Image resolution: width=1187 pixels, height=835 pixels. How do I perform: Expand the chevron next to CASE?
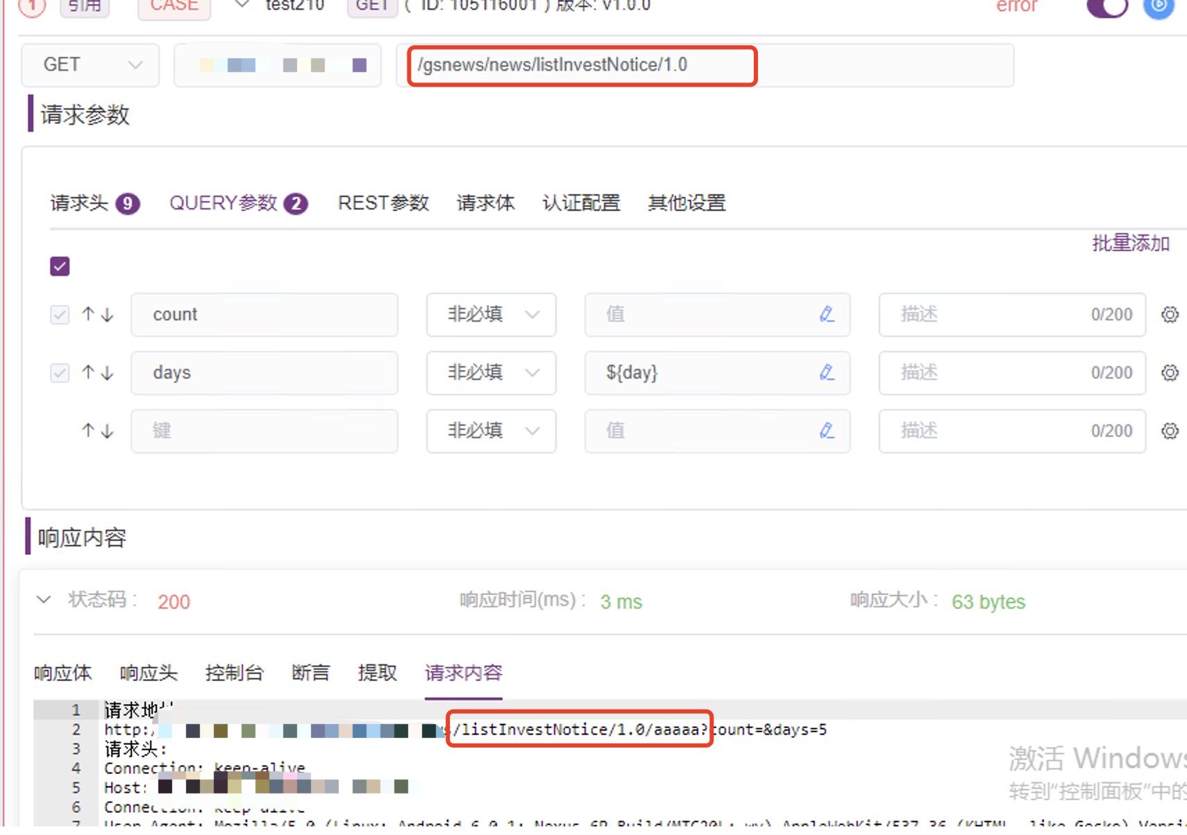pyautogui.click(x=241, y=4)
